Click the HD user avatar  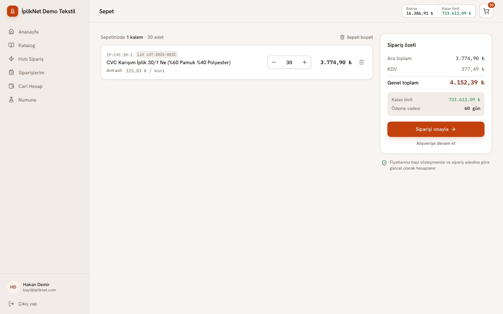click(x=13, y=287)
